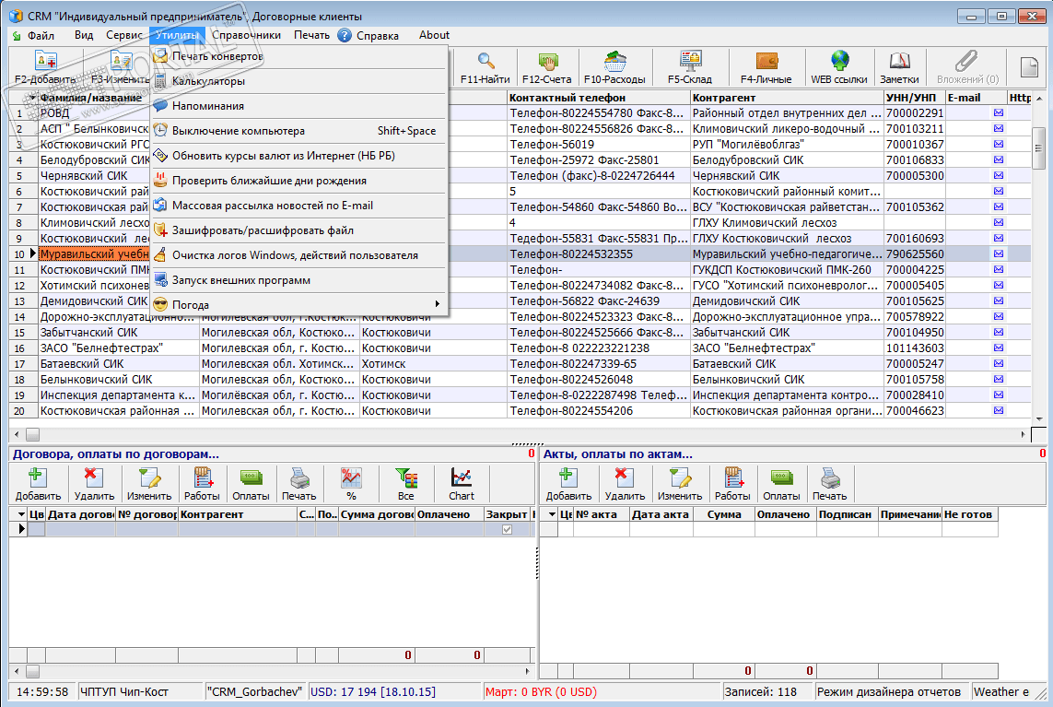Click Печать printer in acts panel
This screenshot has height=707, width=1053.
(x=830, y=485)
